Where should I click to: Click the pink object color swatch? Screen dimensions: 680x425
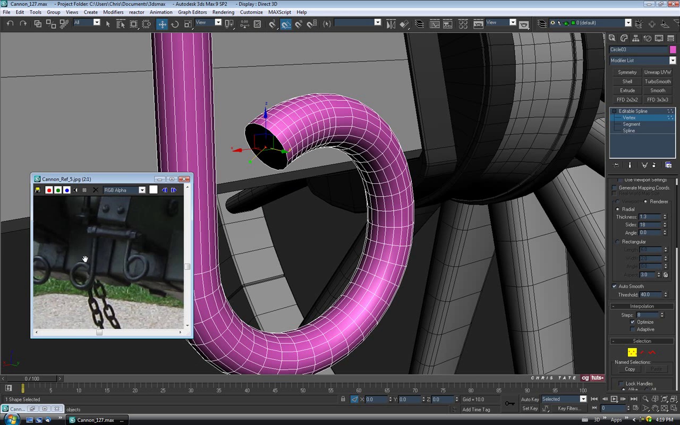coord(673,49)
